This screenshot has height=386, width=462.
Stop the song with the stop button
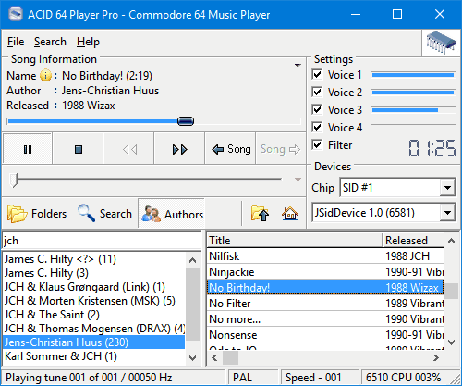(79, 149)
